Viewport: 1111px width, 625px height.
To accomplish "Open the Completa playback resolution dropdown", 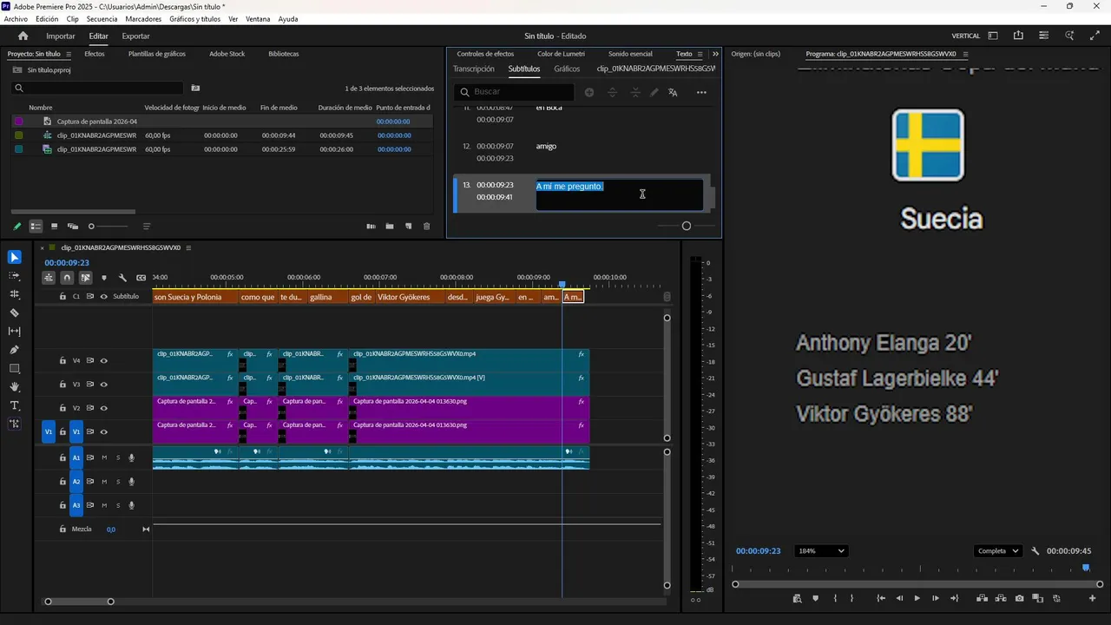I will [x=997, y=551].
